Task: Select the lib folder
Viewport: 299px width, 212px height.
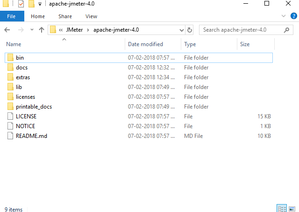Action: [139, 87]
